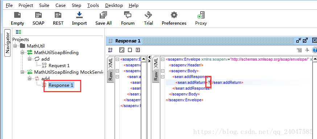Open the Suite menu
The width and height of the screenshot is (317, 139).
(44, 5)
